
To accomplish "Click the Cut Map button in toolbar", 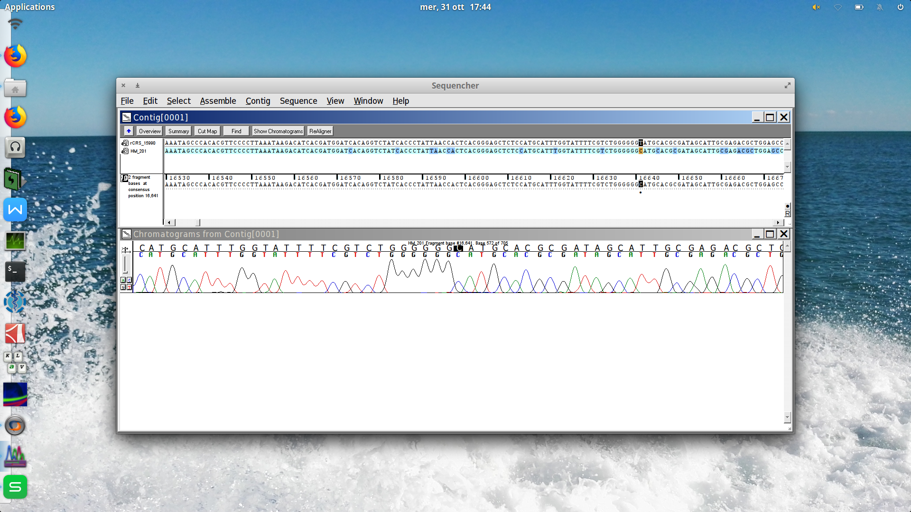I will click(x=207, y=131).
